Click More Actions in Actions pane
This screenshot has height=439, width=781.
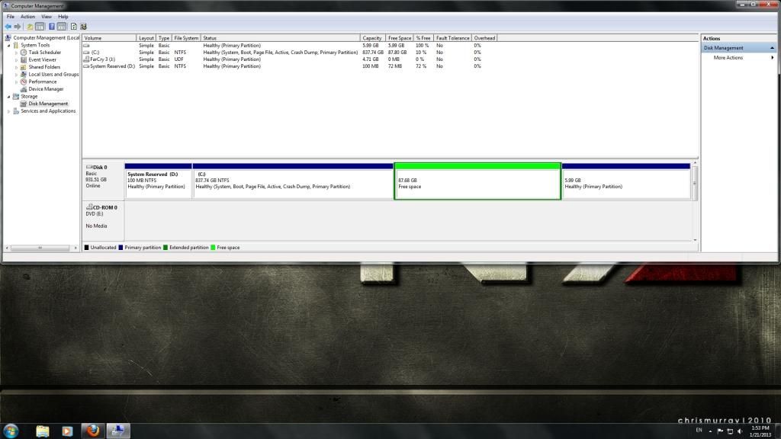coord(728,58)
